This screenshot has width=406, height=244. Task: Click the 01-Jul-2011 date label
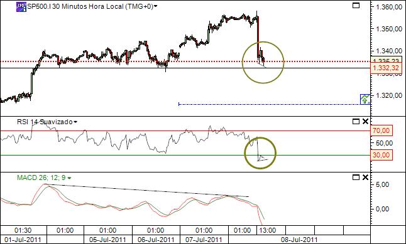(x=23, y=240)
